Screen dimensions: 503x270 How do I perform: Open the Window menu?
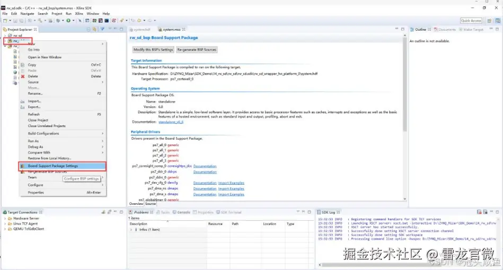93,14
